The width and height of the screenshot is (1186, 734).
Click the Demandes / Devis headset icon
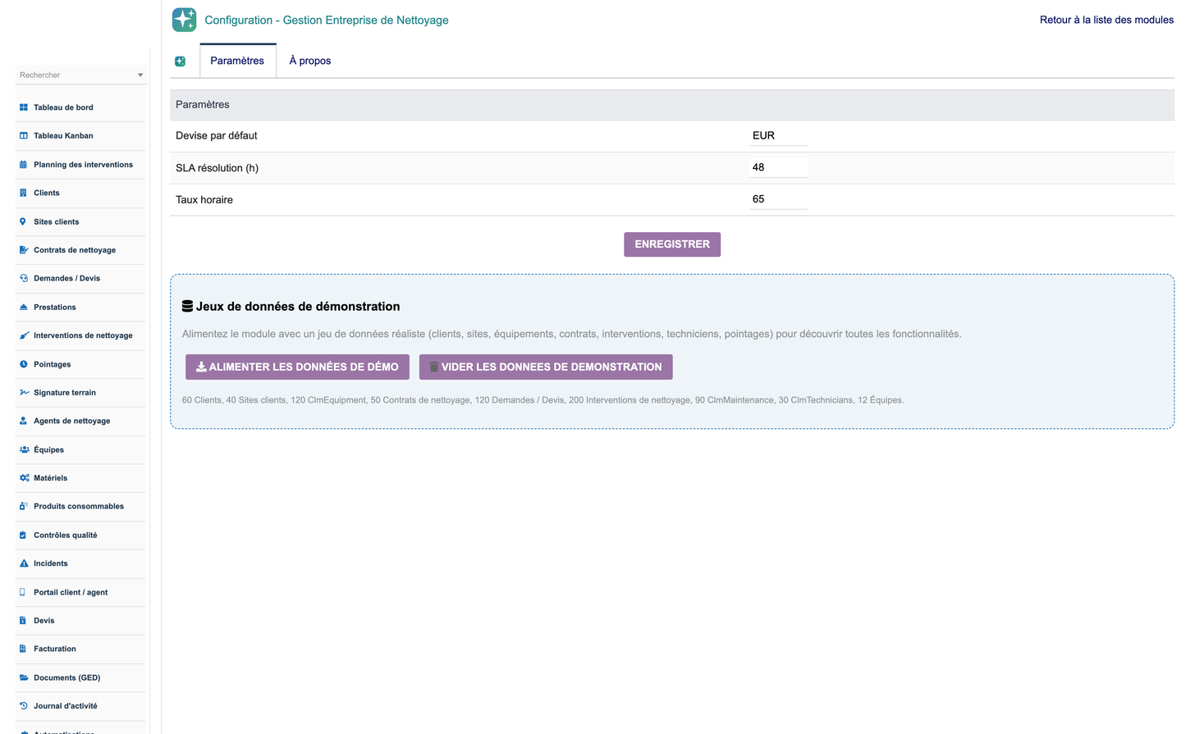tap(24, 279)
